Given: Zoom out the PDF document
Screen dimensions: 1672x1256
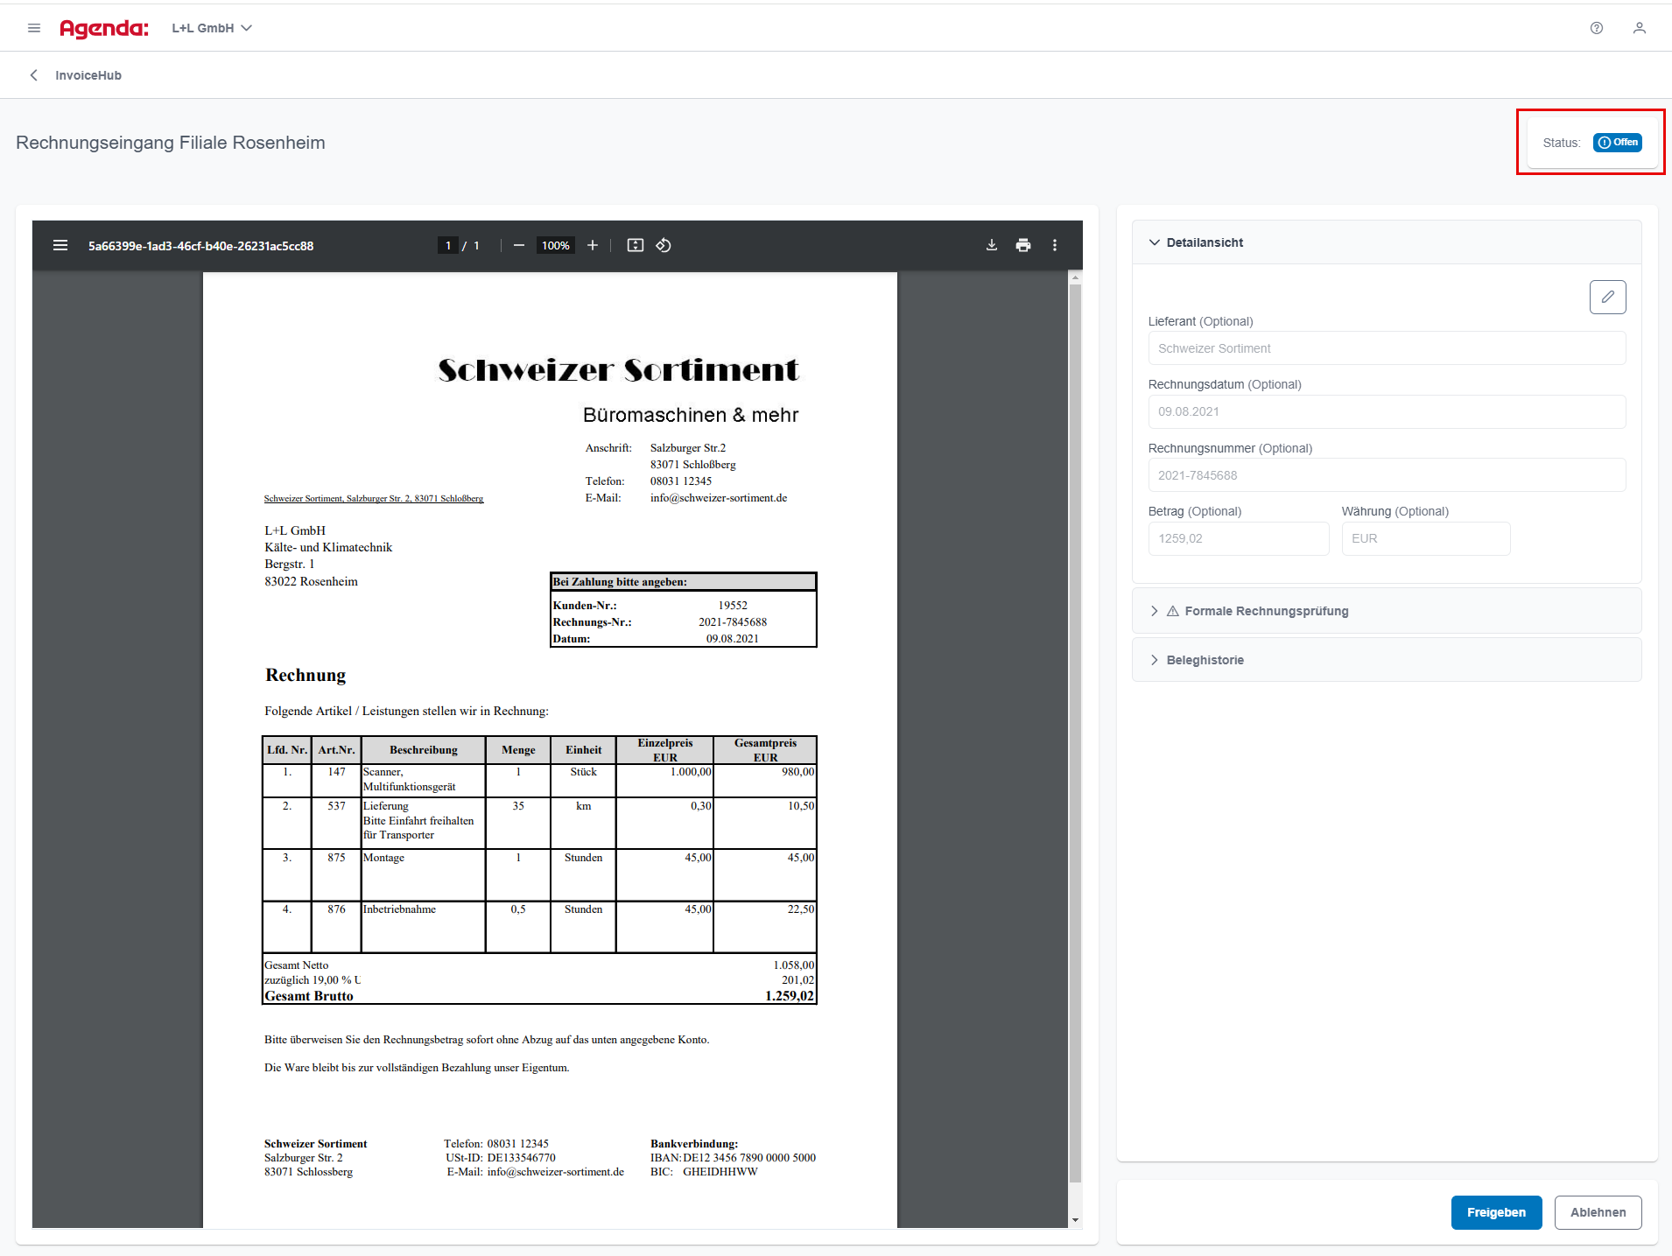Looking at the screenshot, I should tap(519, 245).
